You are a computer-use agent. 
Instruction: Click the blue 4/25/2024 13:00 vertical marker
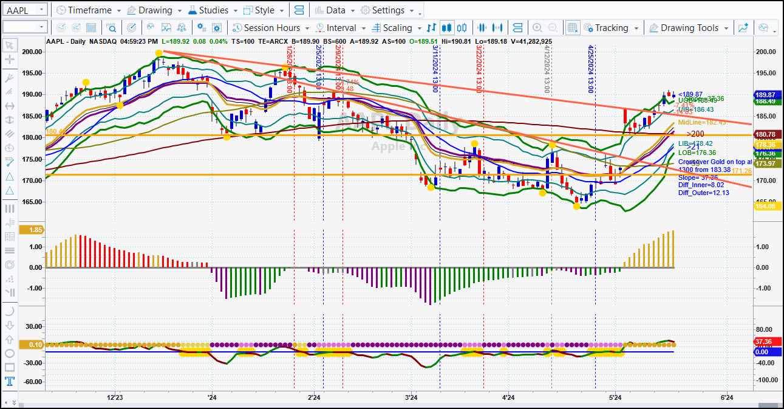pyautogui.click(x=591, y=69)
